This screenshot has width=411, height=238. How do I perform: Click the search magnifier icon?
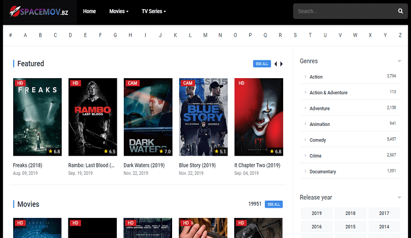click(401, 11)
